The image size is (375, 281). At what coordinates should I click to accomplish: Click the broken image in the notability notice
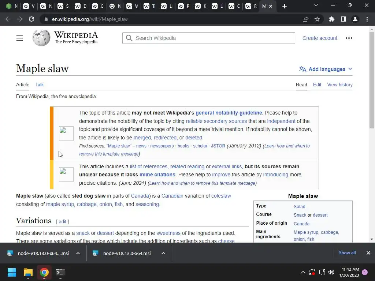click(x=66, y=133)
